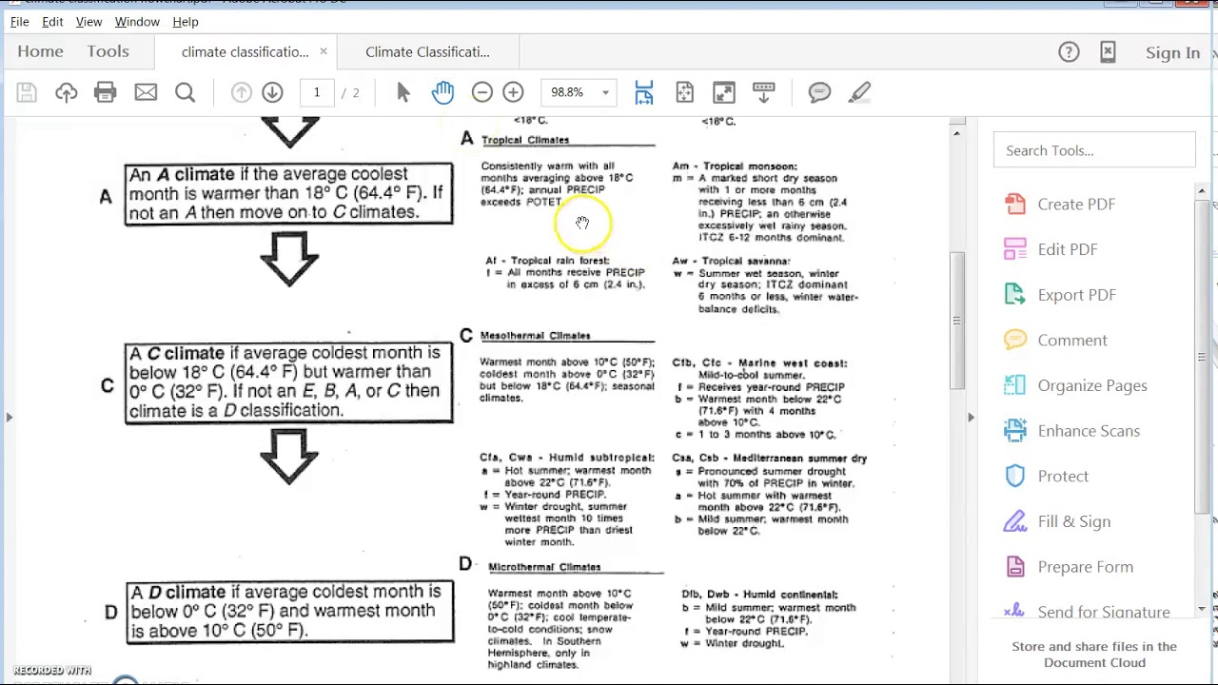This screenshot has height=685, width=1218.
Task: Activate the Hand pan tool
Action: (x=442, y=92)
